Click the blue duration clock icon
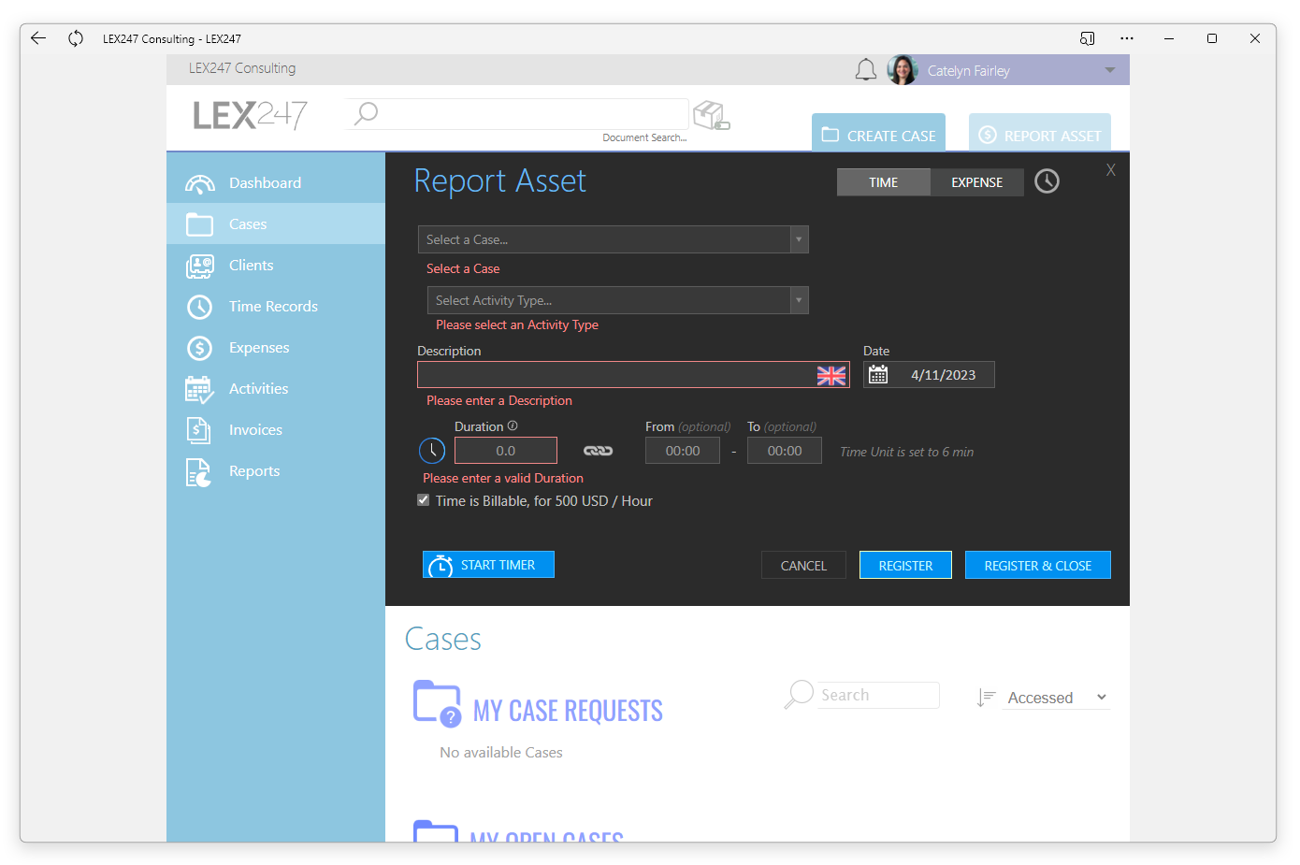1300x865 pixels. click(x=432, y=451)
